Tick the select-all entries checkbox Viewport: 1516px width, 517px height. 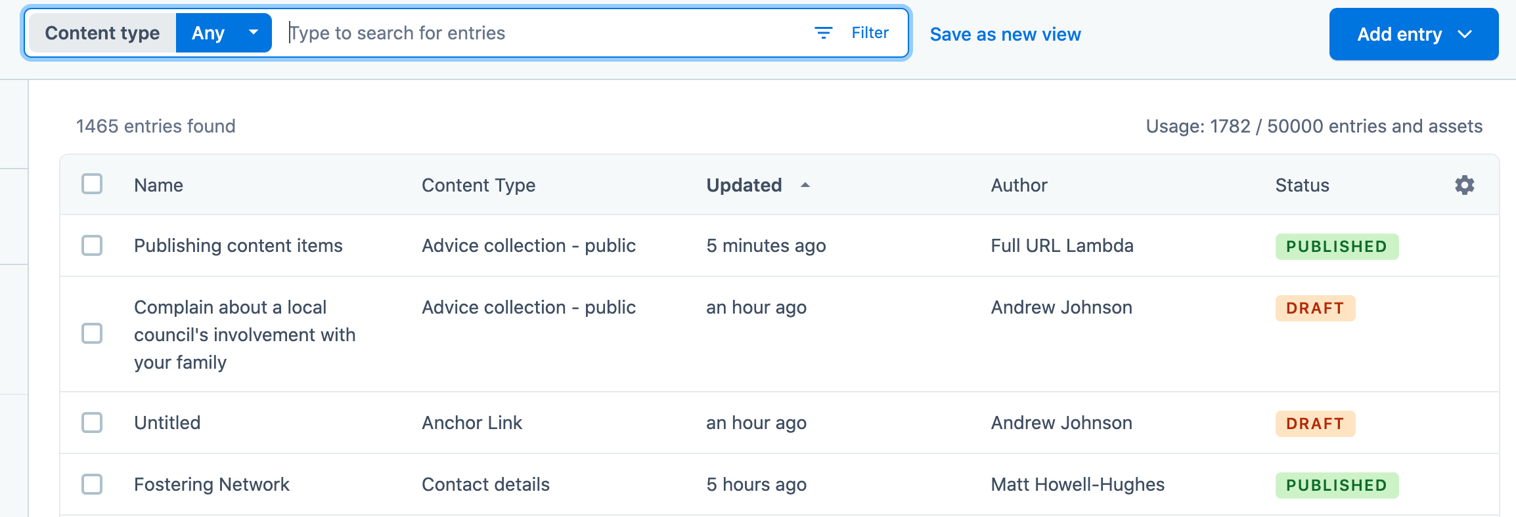pyautogui.click(x=92, y=184)
